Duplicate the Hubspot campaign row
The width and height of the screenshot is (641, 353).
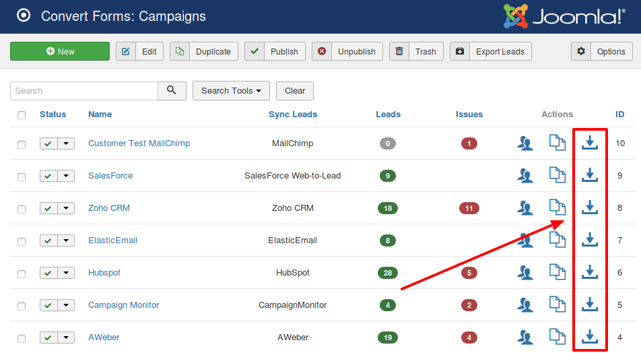click(x=558, y=272)
